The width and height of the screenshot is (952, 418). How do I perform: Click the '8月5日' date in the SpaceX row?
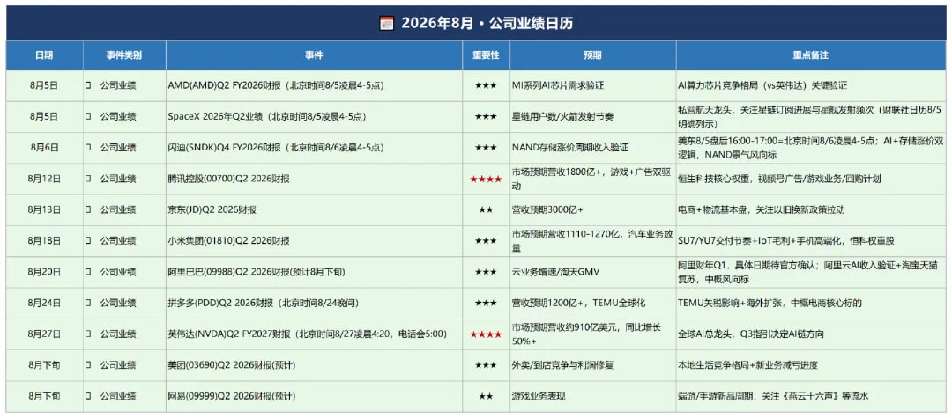click(44, 116)
